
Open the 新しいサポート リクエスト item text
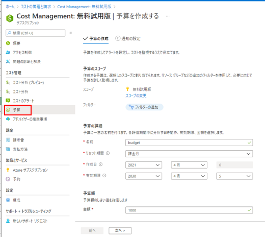30,221
